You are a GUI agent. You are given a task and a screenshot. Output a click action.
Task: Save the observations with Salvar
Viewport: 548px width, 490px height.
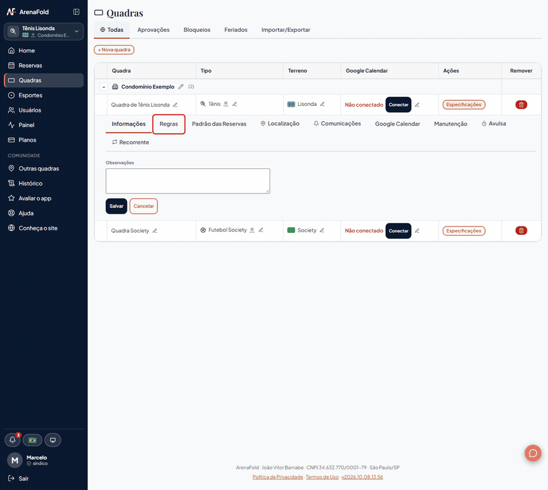[117, 206]
